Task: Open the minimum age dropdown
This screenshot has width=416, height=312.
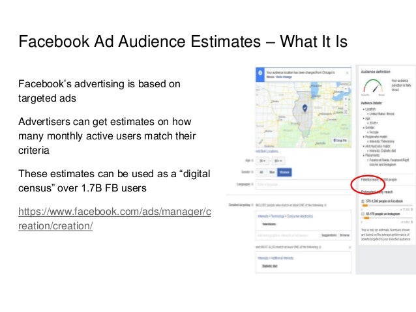Action: (x=262, y=161)
